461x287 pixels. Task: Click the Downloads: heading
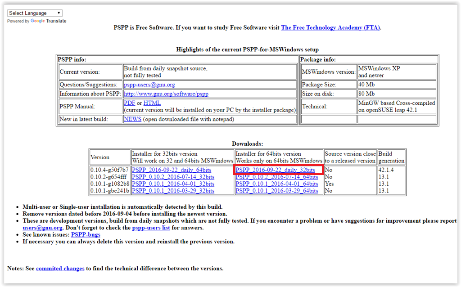point(248,144)
